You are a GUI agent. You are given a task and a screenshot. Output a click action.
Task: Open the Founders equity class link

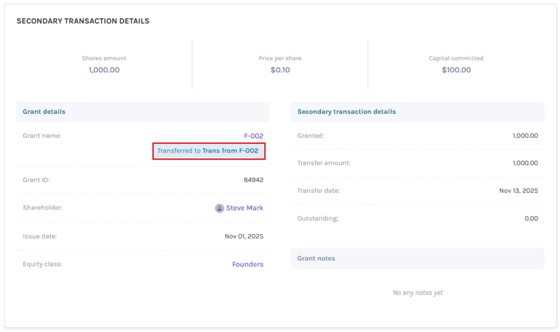[x=247, y=264]
